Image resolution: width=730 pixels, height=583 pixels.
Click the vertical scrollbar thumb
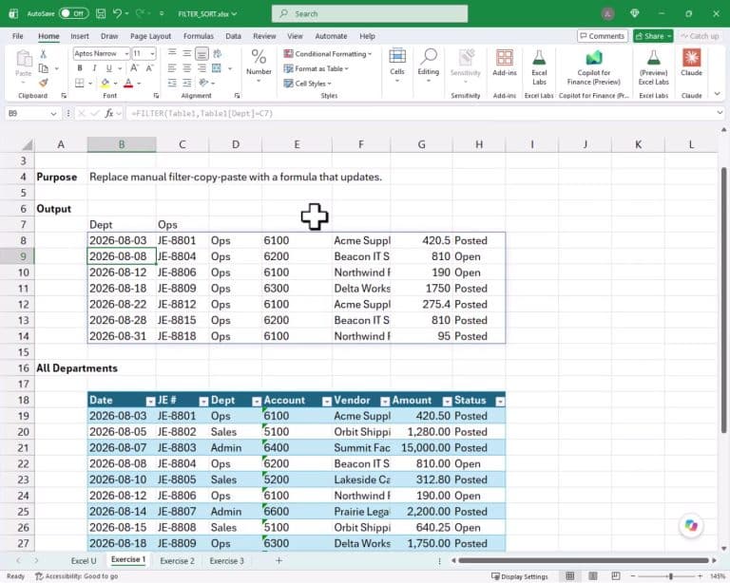click(x=724, y=301)
